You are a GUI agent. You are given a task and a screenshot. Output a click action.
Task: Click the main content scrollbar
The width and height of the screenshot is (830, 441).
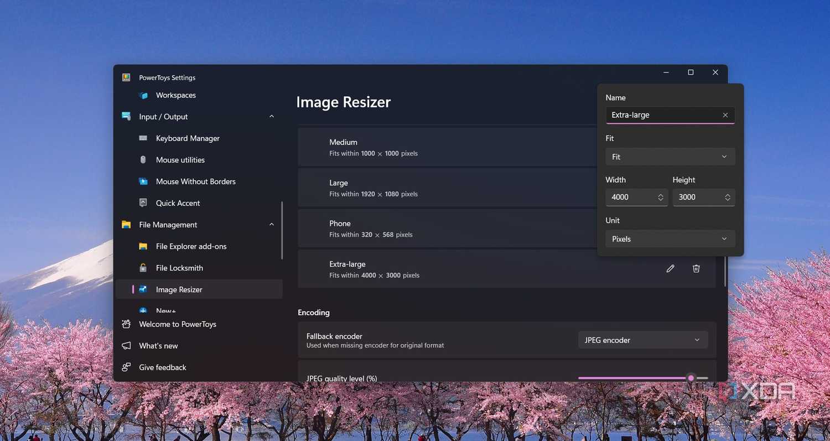[x=725, y=271]
